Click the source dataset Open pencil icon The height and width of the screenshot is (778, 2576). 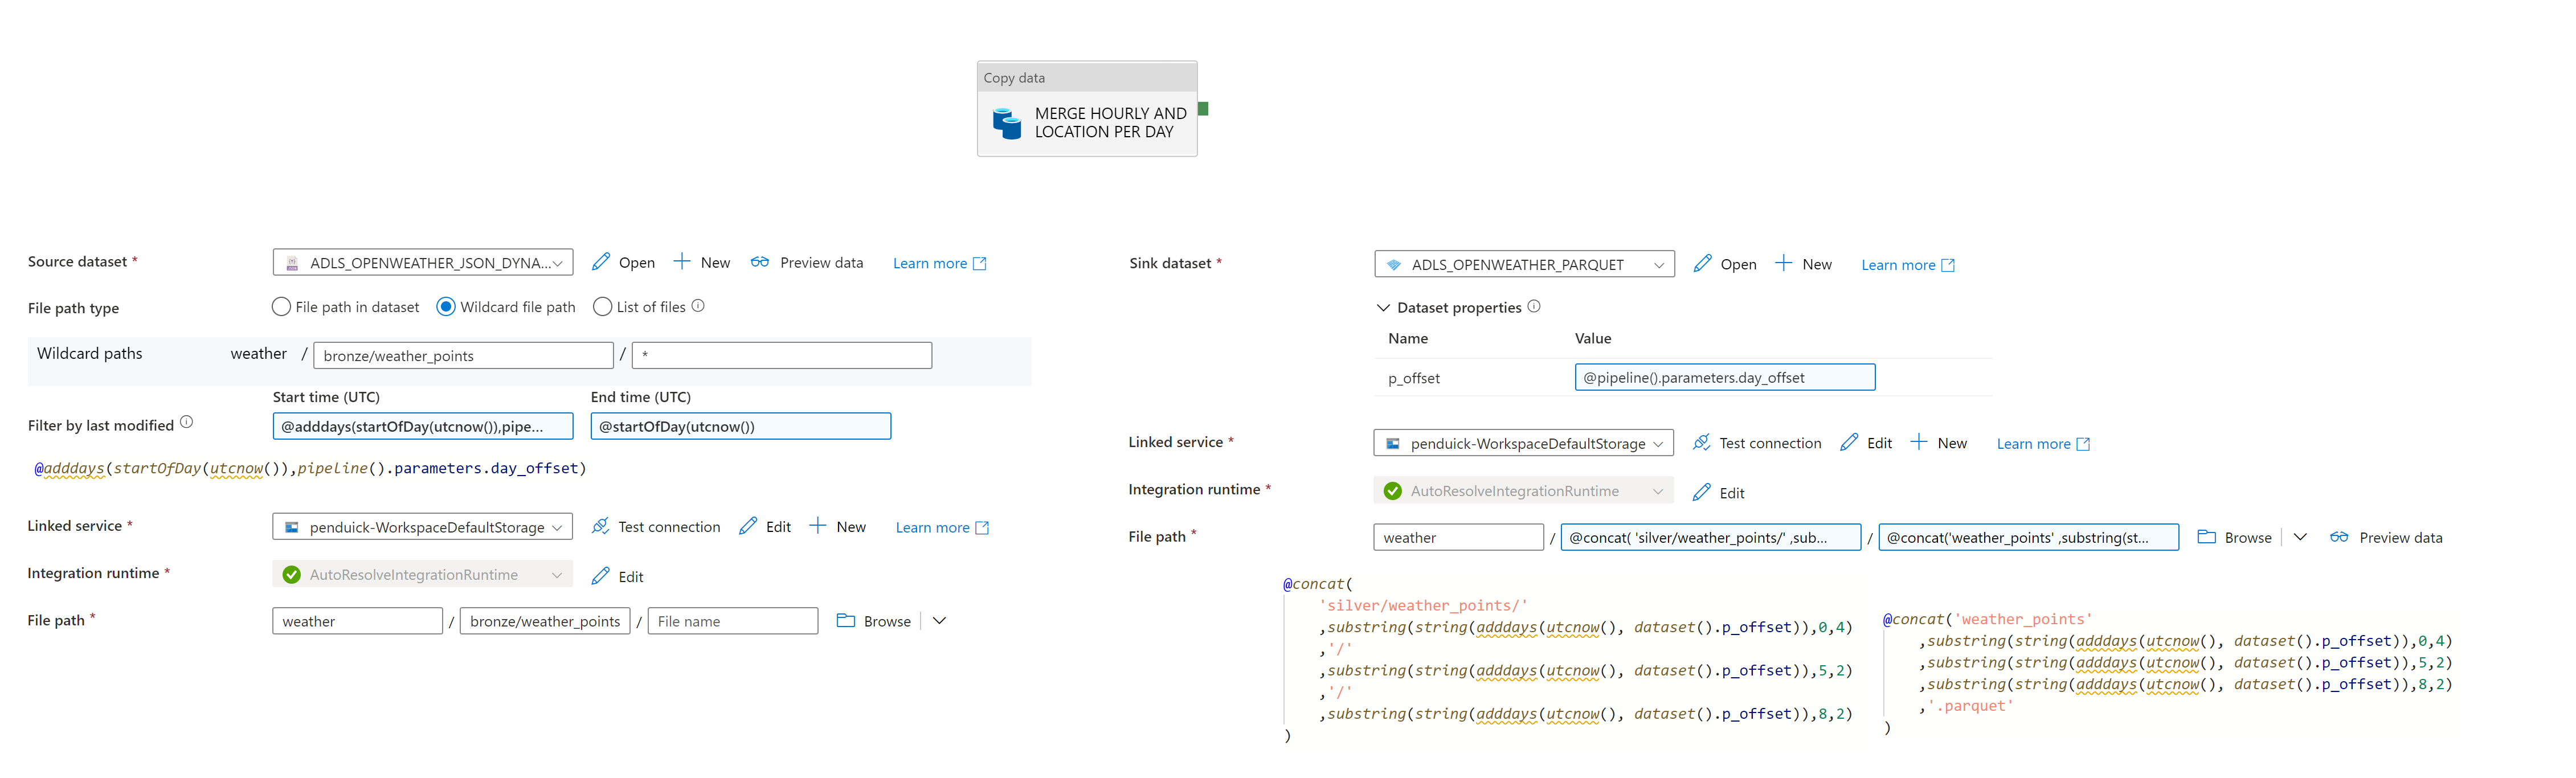[x=601, y=262]
